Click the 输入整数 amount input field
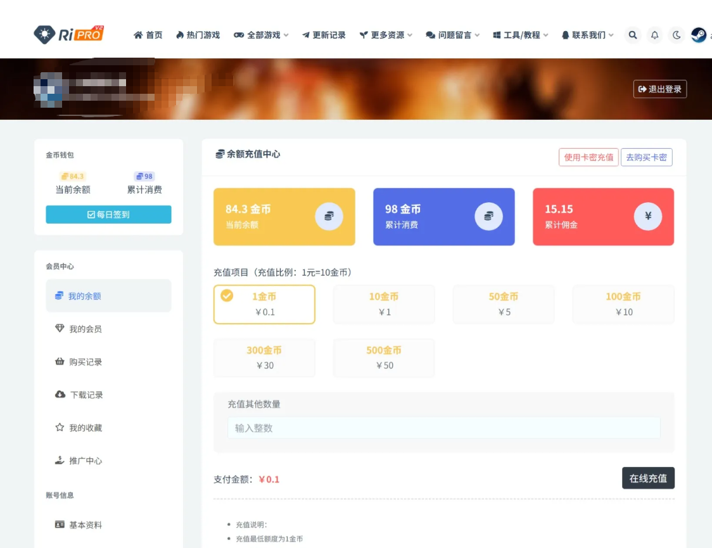Viewport: 712px width, 548px height. (443, 428)
